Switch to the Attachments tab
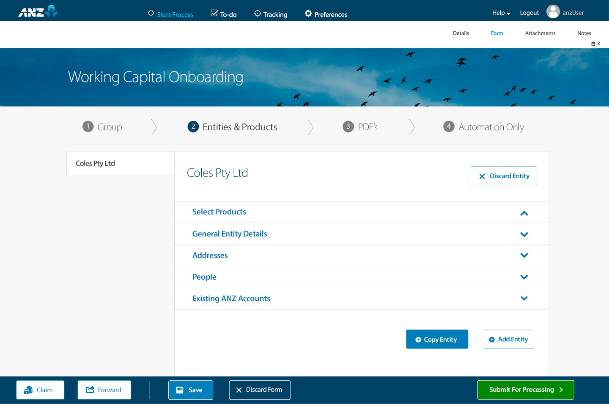Viewport: 609px width, 404px height. click(x=540, y=33)
